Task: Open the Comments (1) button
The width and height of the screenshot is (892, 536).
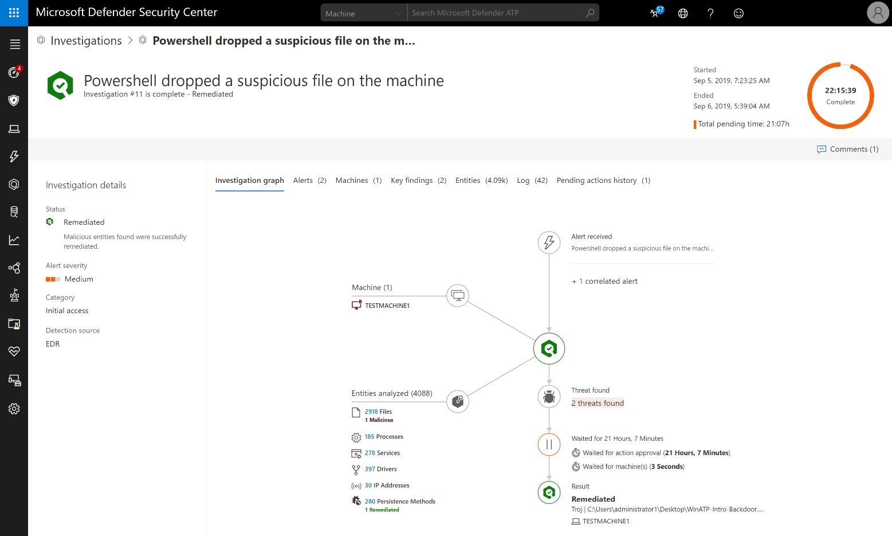Action: (x=847, y=149)
